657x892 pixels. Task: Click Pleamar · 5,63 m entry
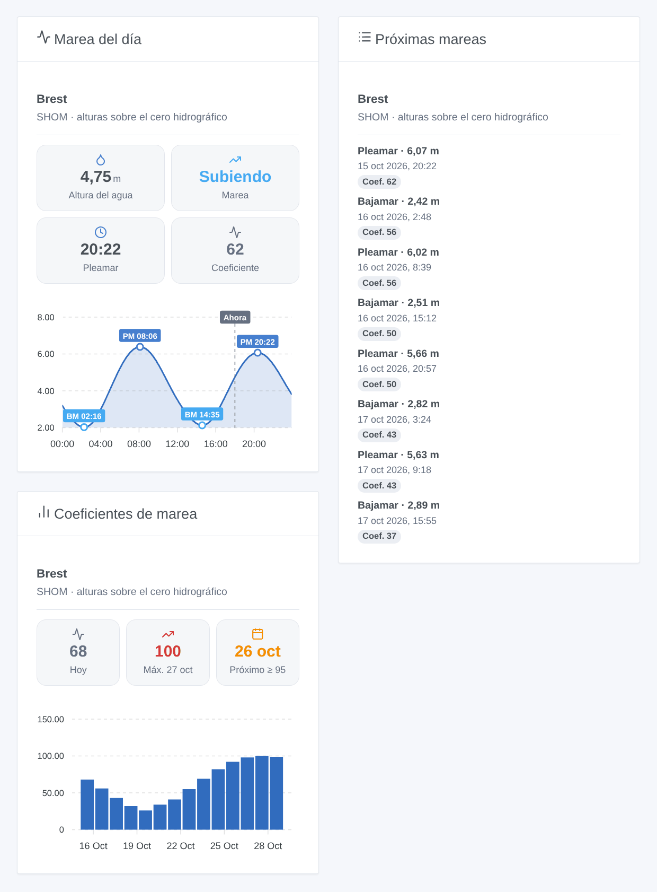tap(398, 455)
